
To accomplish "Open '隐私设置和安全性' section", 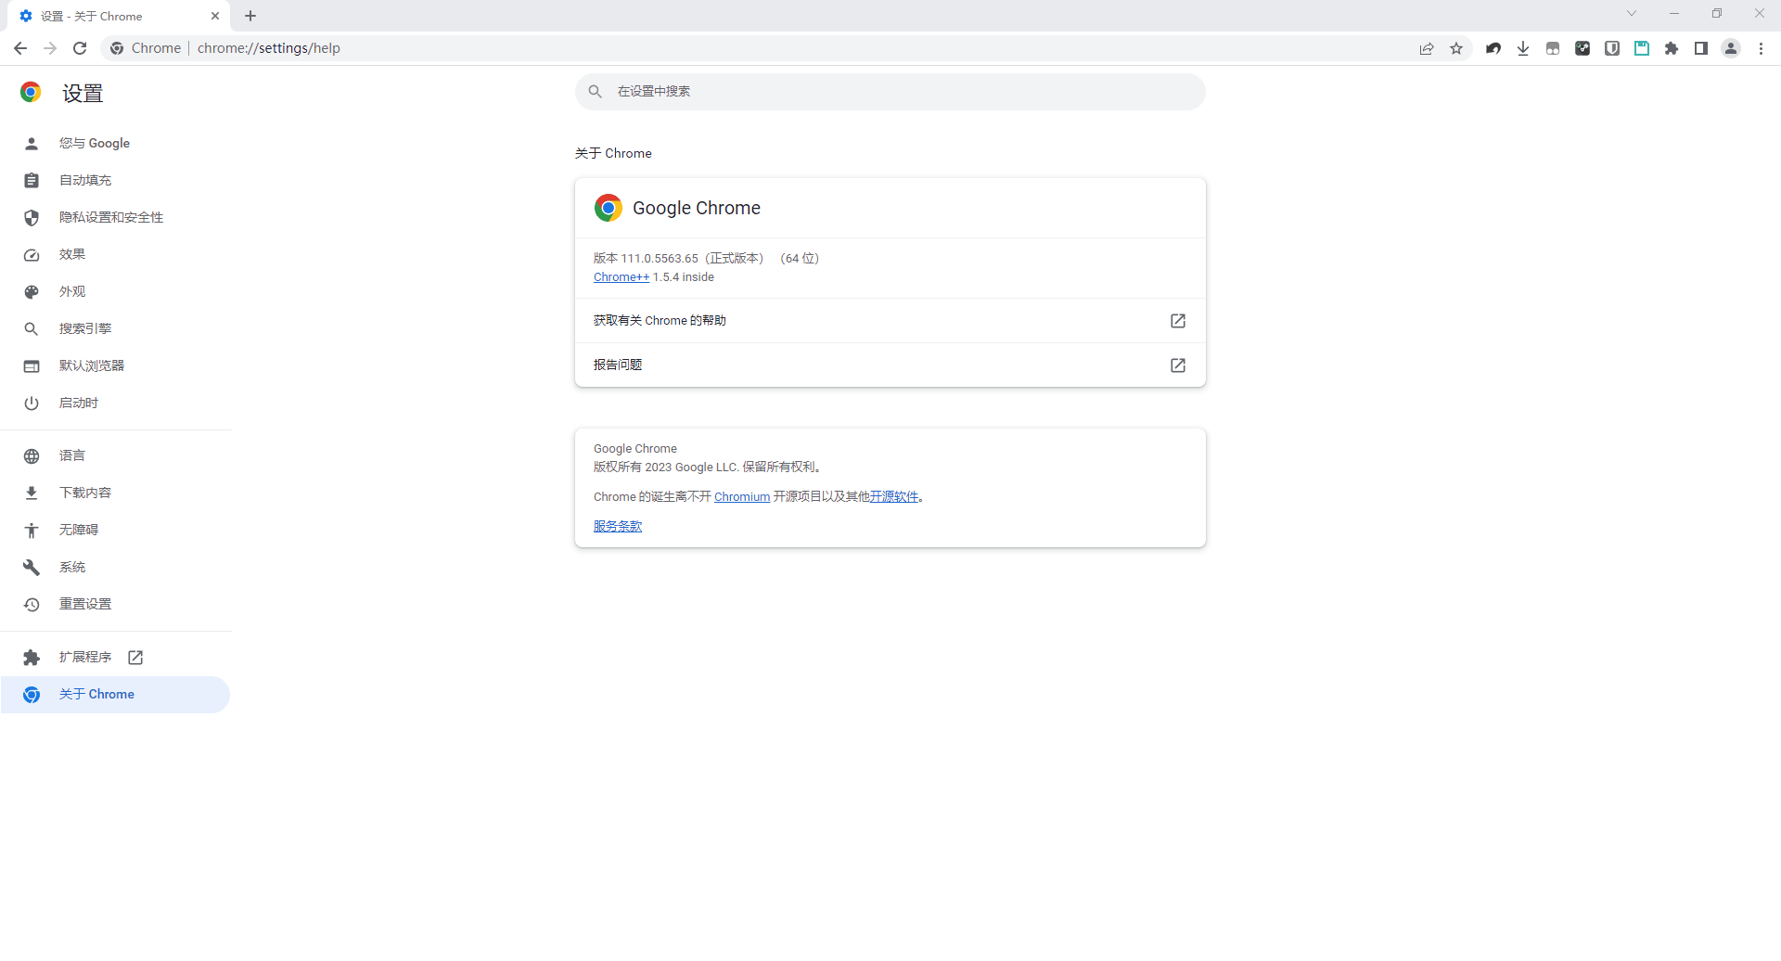I will 116,217.
